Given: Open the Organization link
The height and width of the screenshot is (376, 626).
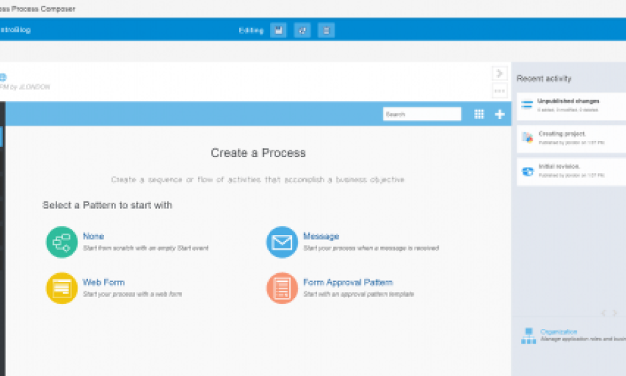Looking at the screenshot, I should pyautogui.click(x=559, y=332).
